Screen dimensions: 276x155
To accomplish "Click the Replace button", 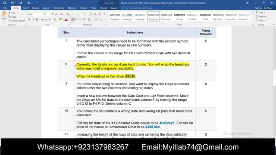I will pyautogui.click(x=261, y=16).
